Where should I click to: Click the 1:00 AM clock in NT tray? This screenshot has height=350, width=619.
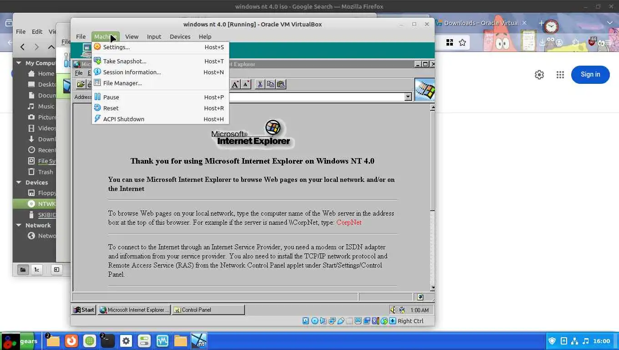(419, 310)
